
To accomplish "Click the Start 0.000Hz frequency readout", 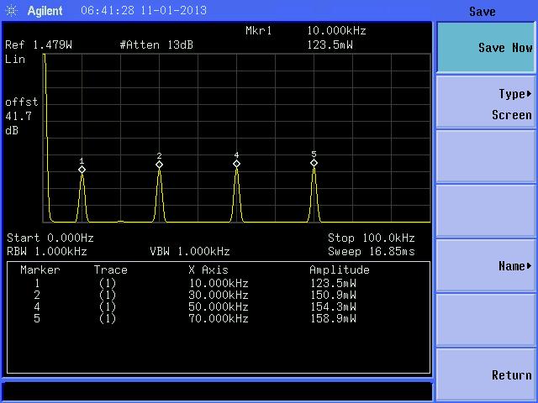I will [50, 238].
